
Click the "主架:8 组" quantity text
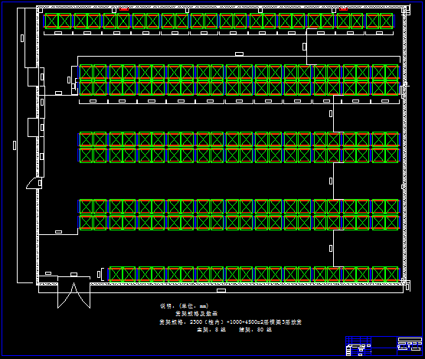[211, 329]
